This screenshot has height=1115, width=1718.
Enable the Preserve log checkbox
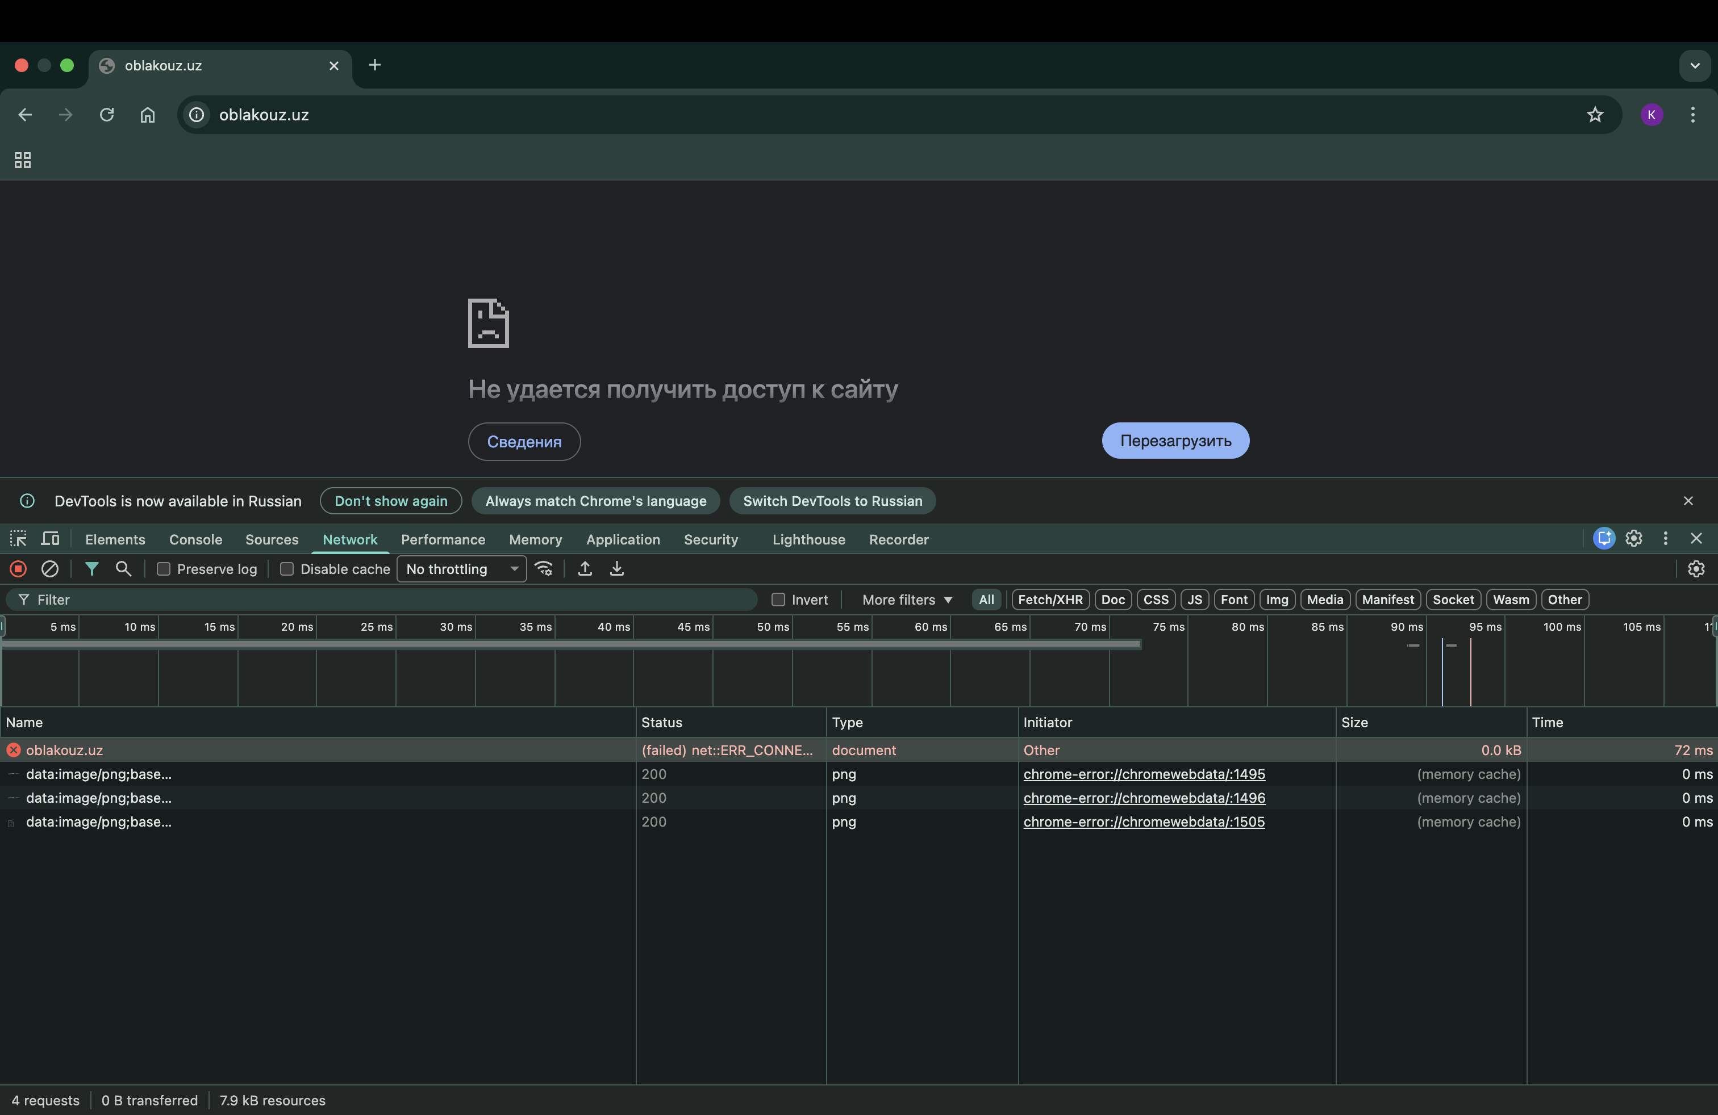coord(164,569)
